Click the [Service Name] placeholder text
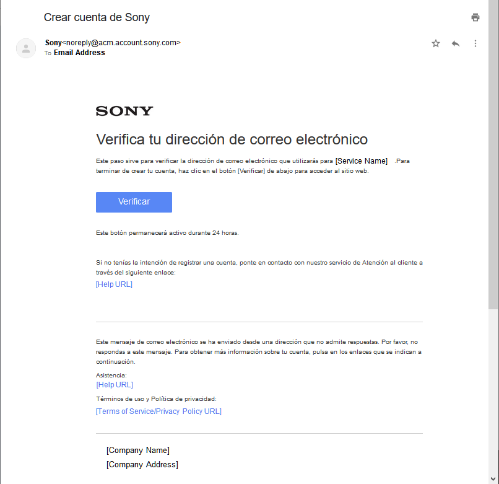This screenshot has height=484, width=499. [362, 161]
